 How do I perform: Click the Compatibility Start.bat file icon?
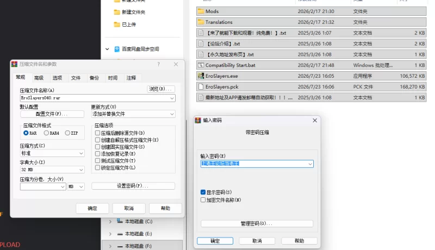201,65
